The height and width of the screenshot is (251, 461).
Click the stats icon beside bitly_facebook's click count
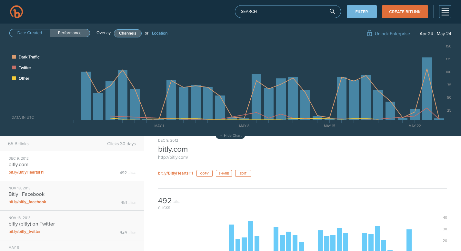(132, 202)
